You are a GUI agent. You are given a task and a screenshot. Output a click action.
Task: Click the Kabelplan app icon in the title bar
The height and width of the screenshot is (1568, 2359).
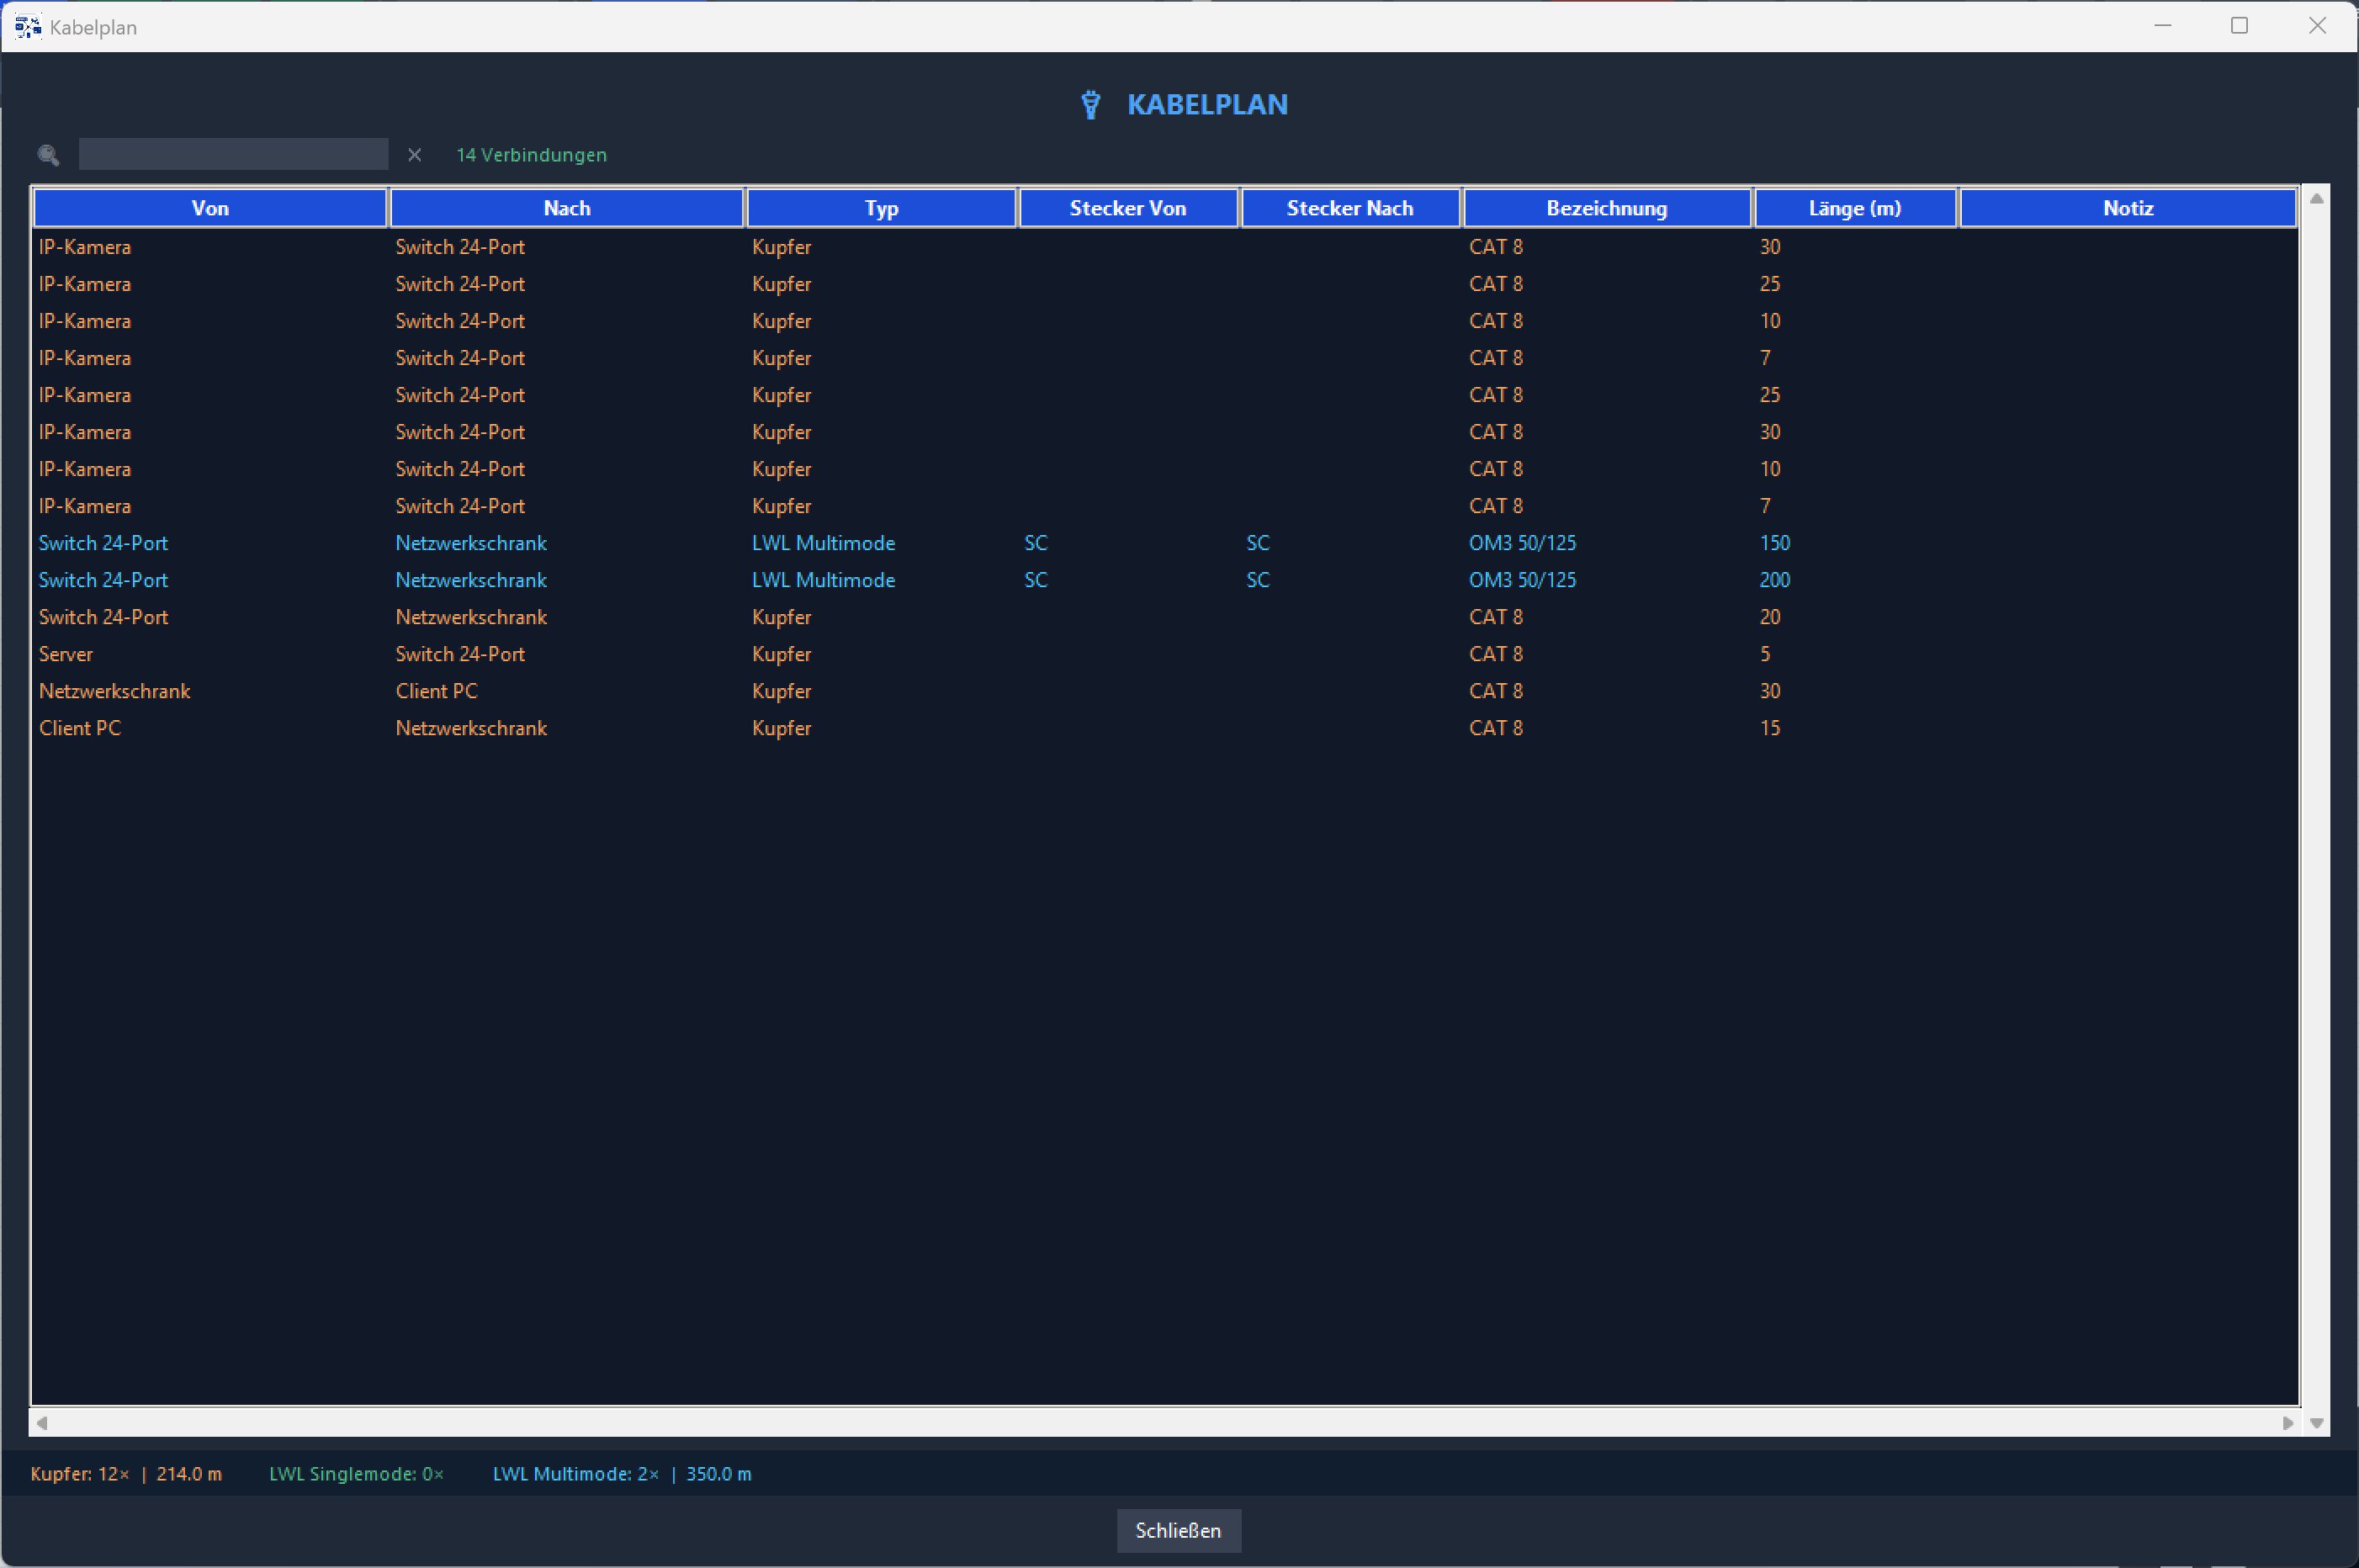[x=27, y=27]
